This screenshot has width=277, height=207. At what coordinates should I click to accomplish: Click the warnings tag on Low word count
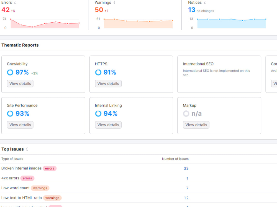40,188
